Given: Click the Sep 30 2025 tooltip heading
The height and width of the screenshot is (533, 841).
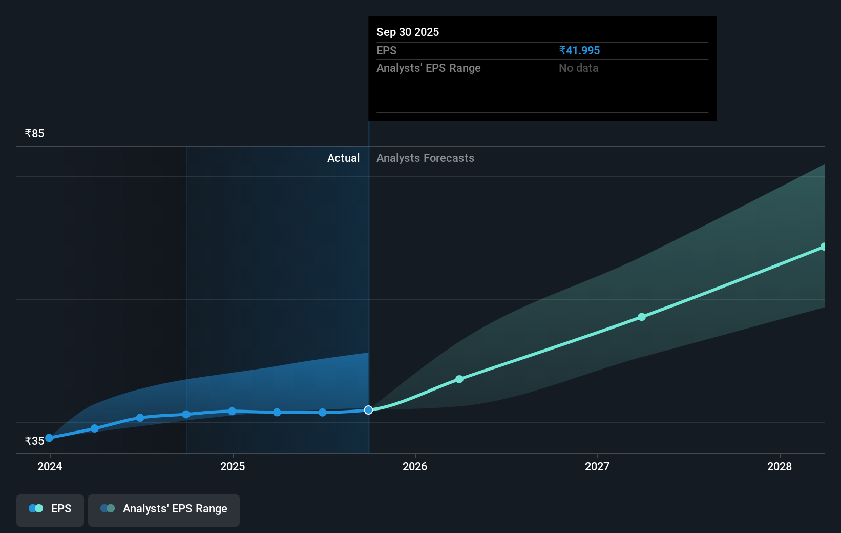Looking at the screenshot, I should (408, 32).
